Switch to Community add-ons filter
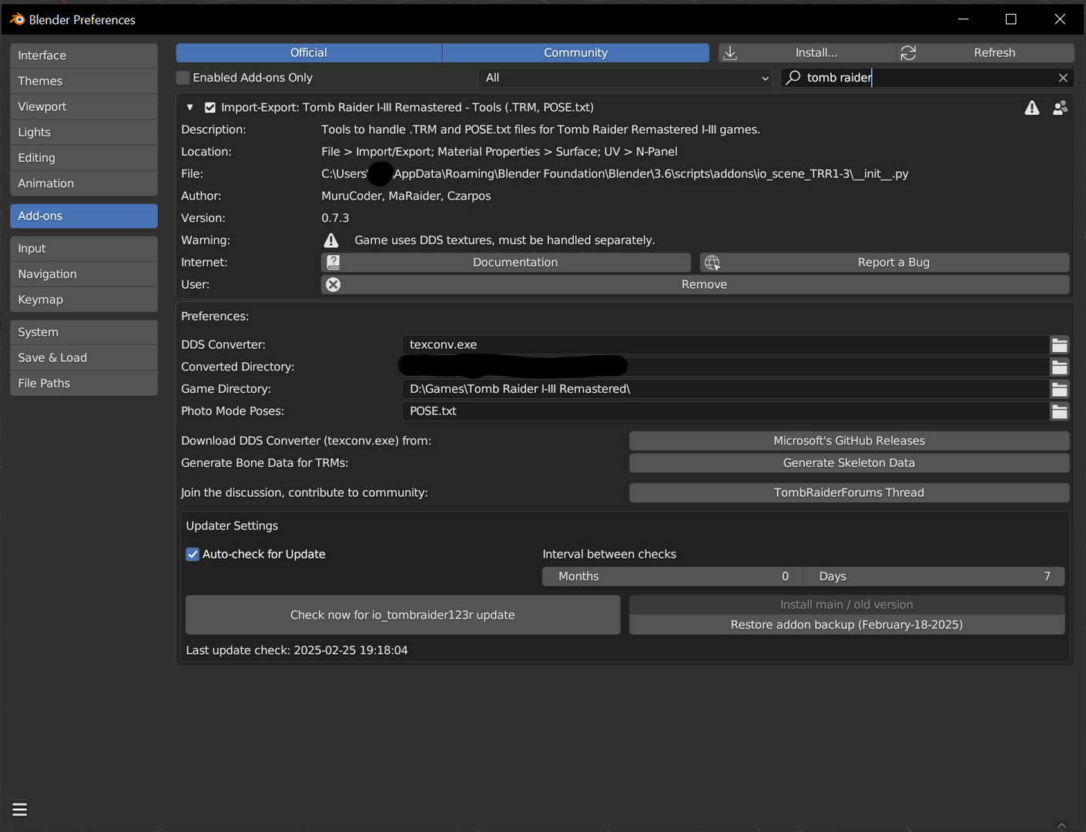The height and width of the screenshot is (832, 1086). pyautogui.click(x=575, y=52)
